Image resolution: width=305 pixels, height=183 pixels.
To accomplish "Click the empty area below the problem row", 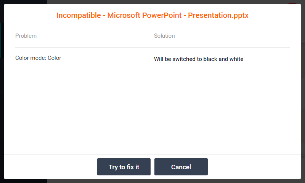I will point(76,107).
